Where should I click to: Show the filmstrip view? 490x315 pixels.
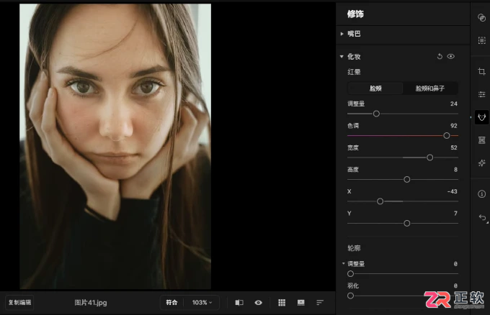(x=300, y=303)
